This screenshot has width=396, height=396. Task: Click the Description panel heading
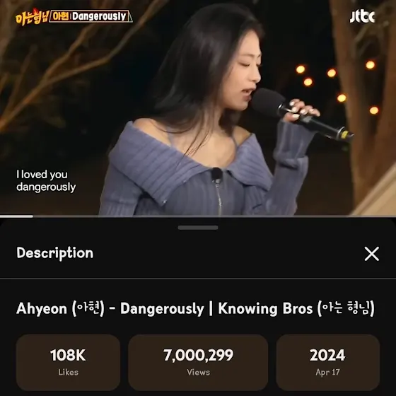(55, 253)
